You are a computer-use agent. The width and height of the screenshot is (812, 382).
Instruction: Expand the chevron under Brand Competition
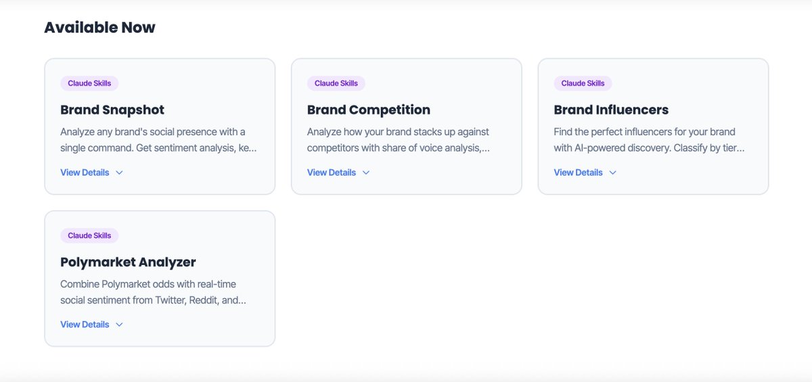[366, 172]
